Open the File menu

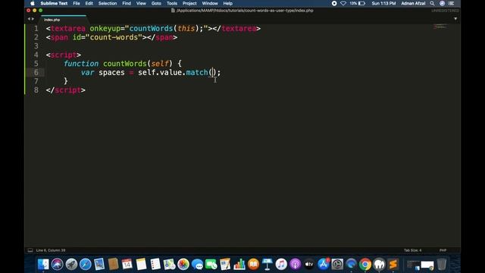77,3
